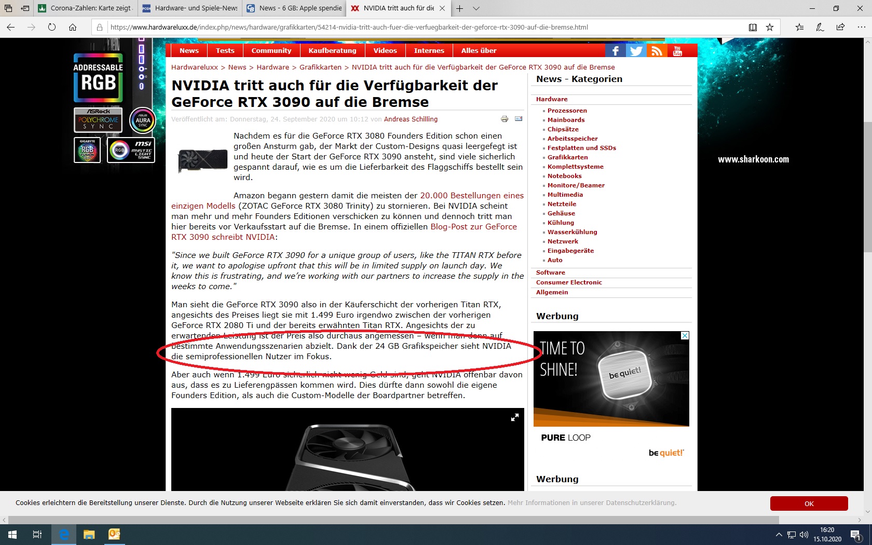Add this page to favorites
This screenshot has height=545, width=872.
click(770, 27)
